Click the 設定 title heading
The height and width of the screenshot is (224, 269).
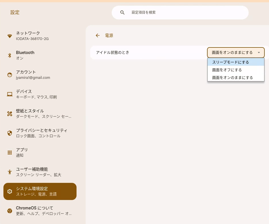[x=15, y=12]
